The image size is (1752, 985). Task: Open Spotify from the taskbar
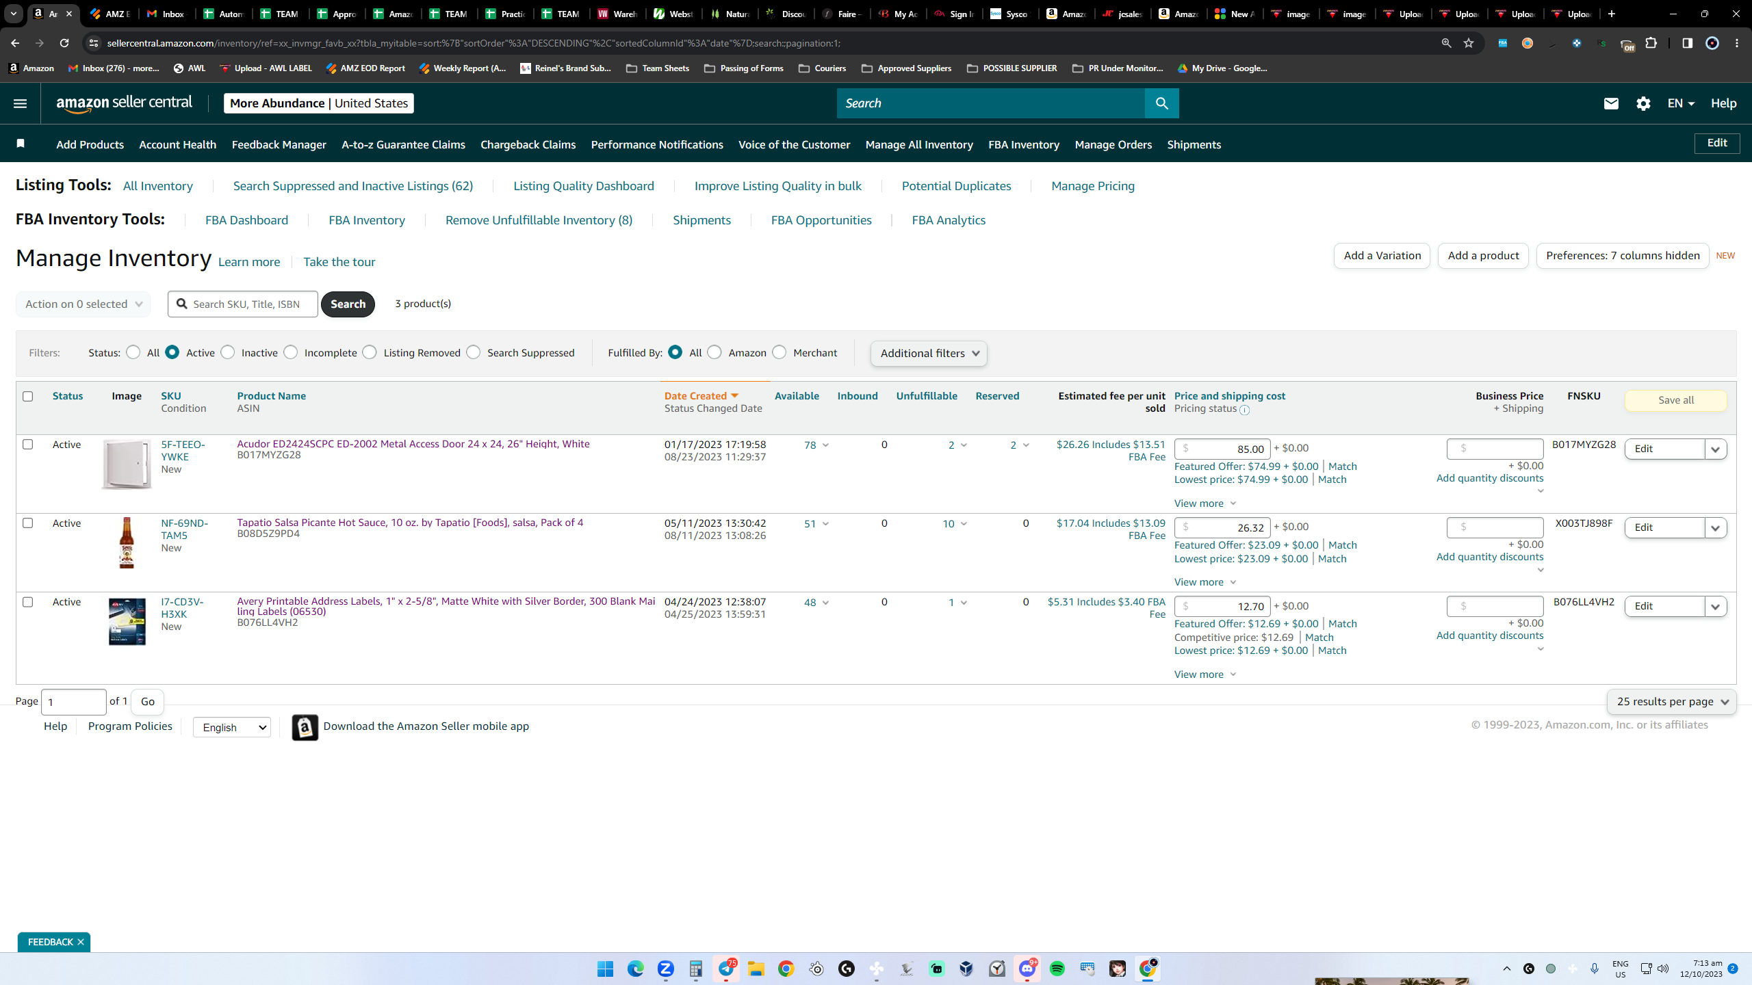[x=1057, y=969]
